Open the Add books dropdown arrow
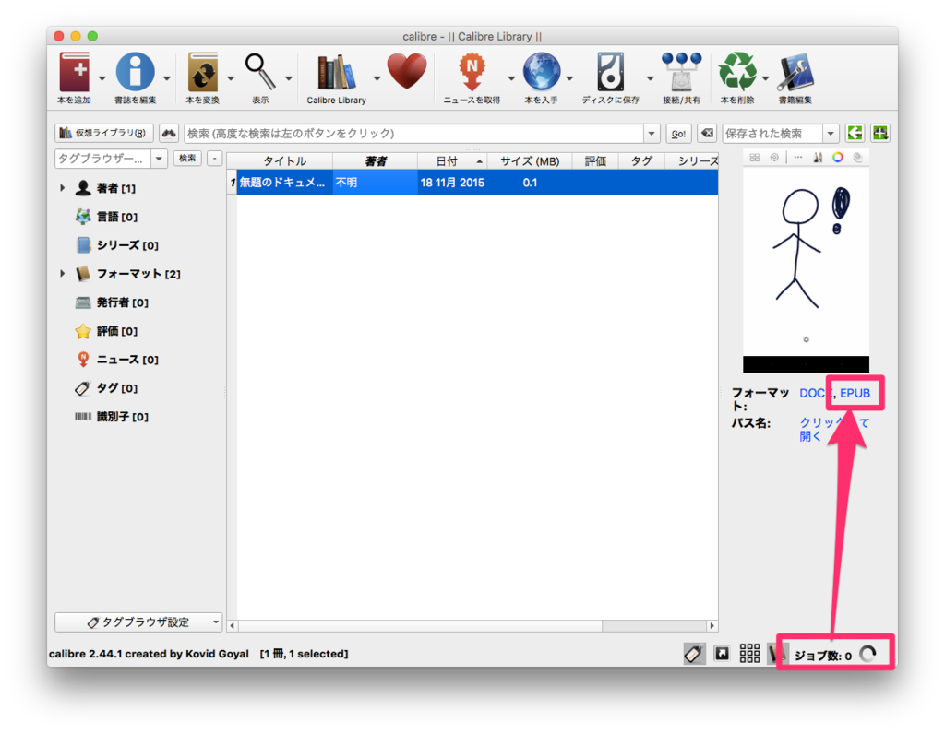The image size is (945, 734). (102, 78)
